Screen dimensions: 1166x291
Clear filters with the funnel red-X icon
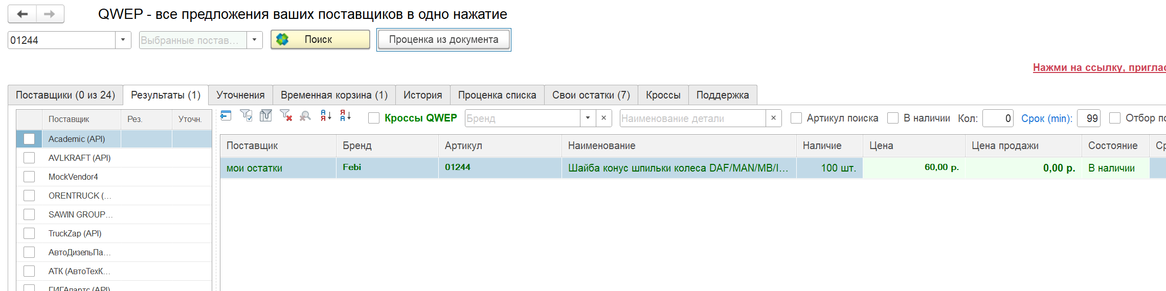point(286,116)
